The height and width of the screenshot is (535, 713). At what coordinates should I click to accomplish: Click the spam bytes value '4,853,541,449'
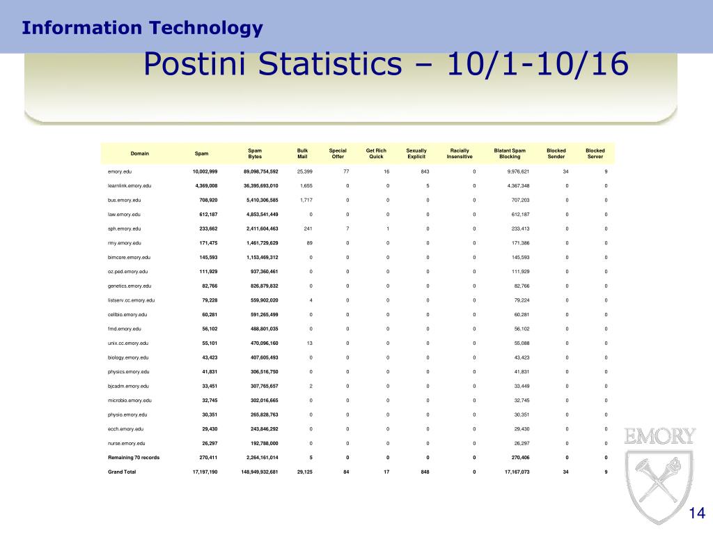coord(263,215)
